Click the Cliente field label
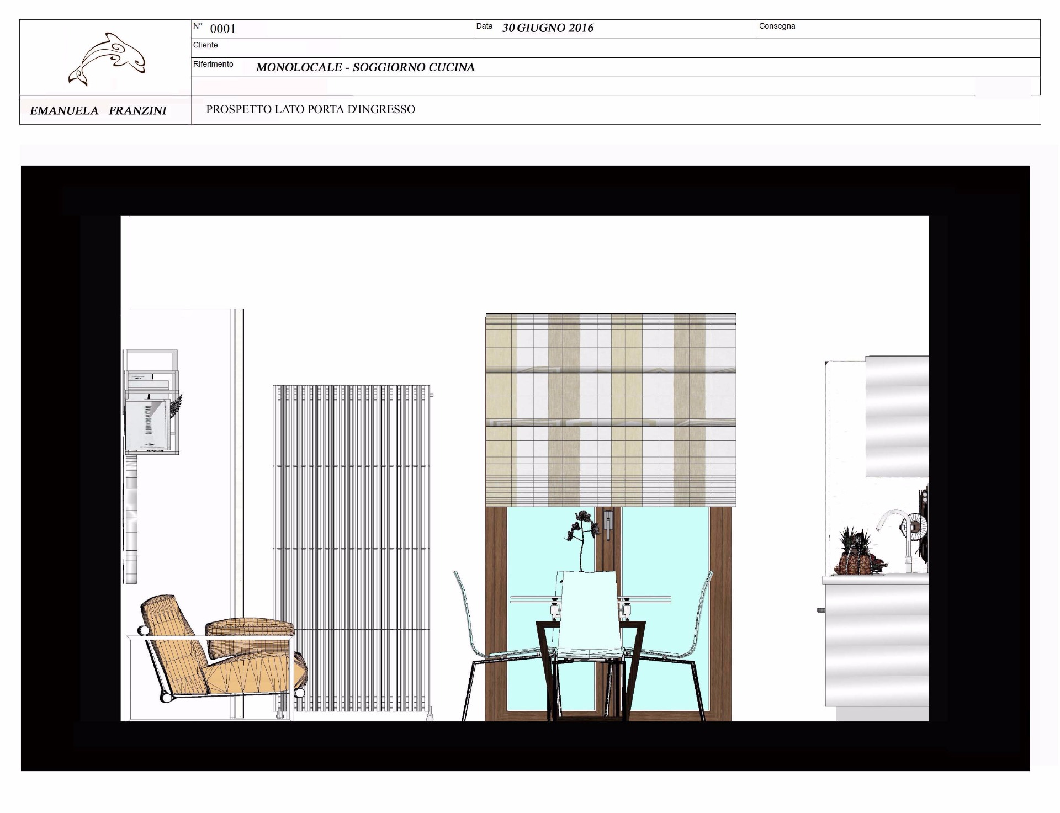This screenshot has width=1060, height=813. click(205, 45)
